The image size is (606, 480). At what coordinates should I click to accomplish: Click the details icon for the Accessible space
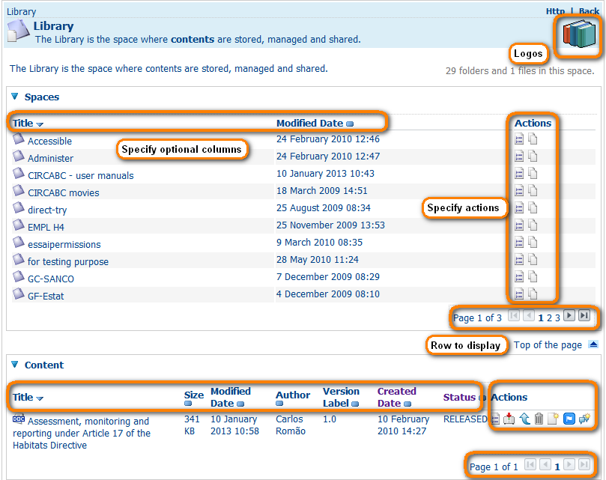tap(519, 139)
